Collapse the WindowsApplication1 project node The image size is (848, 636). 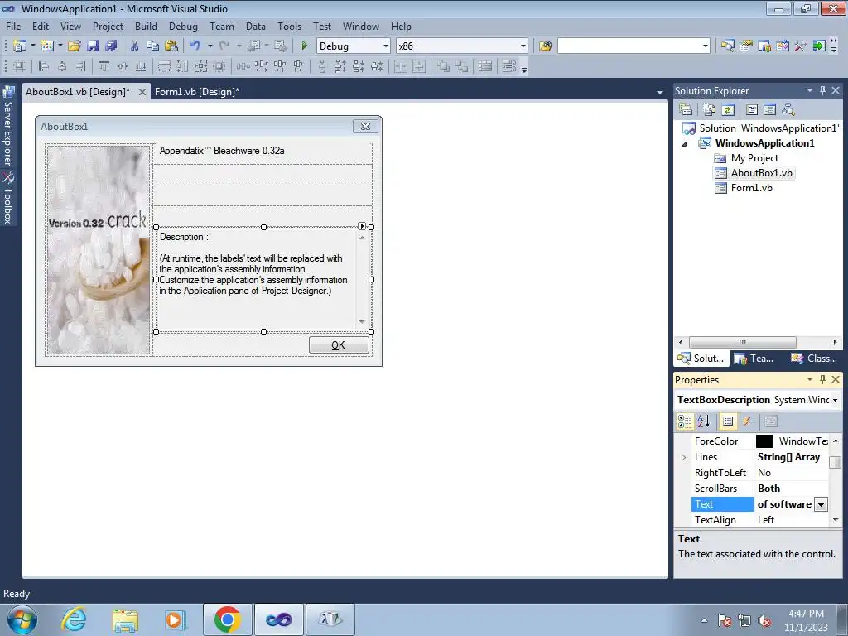click(x=685, y=144)
